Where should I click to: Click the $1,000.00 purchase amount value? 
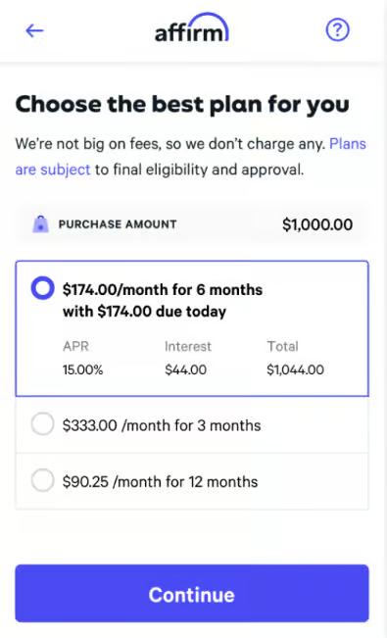tap(317, 224)
